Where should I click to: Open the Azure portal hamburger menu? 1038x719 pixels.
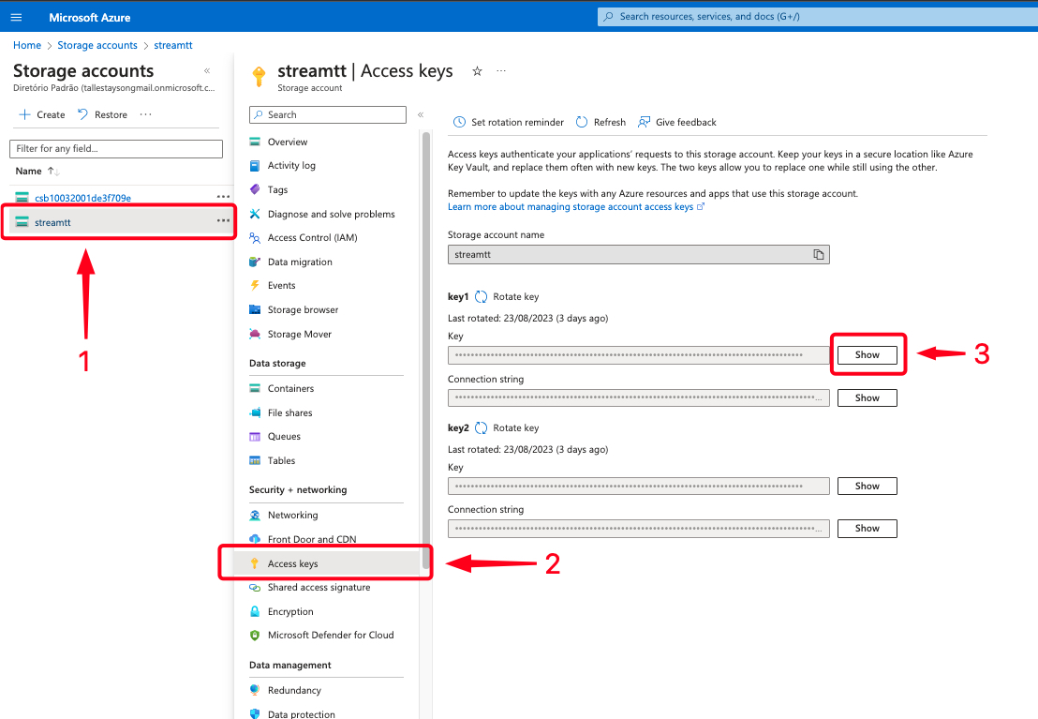pos(16,17)
